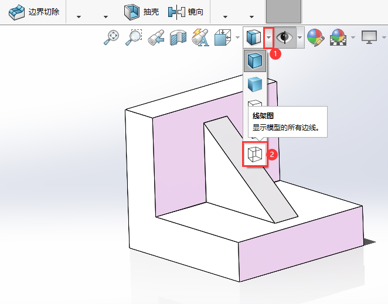Click the Apply Scene checkered ball icon
388x304 pixels.
[x=338, y=37]
